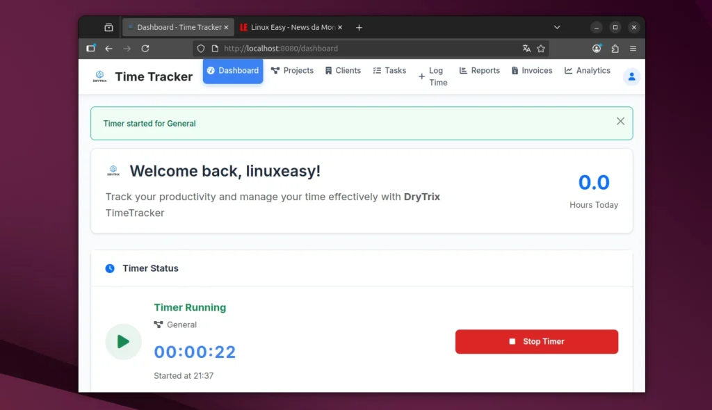The image size is (712, 410).
Task: Open Analytics with the line graph icon
Action: tap(568, 70)
